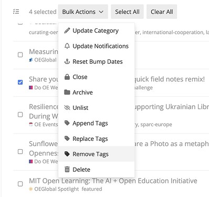
Task: Click the crossed-eye icon beside Unlist
Action: pos(67,108)
